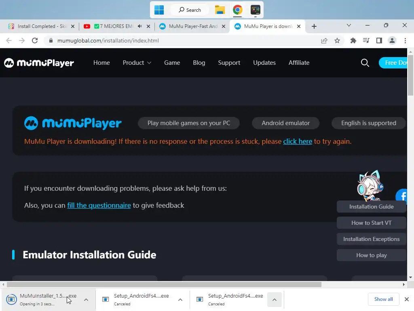Open the Game nav item
The width and height of the screenshot is (414, 311).
(172, 63)
